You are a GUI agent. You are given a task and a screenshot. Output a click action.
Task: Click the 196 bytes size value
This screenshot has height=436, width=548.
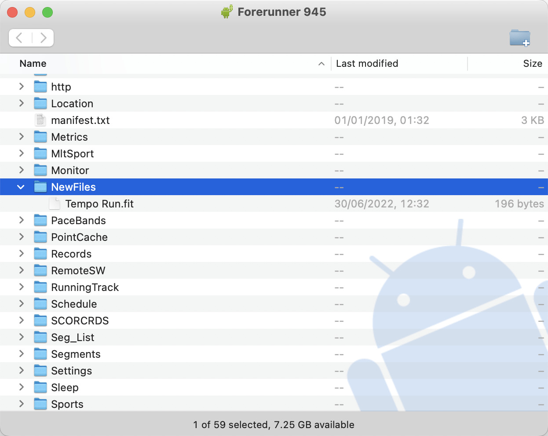pos(519,203)
